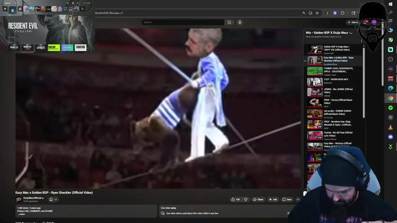Play TIPPY TOE (Official Video) from playlist
Screen dimensions: 397x223
tap(335, 50)
